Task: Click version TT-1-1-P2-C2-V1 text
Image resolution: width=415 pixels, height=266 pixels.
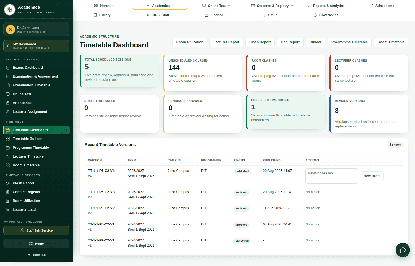Action: (x=101, y=240)
